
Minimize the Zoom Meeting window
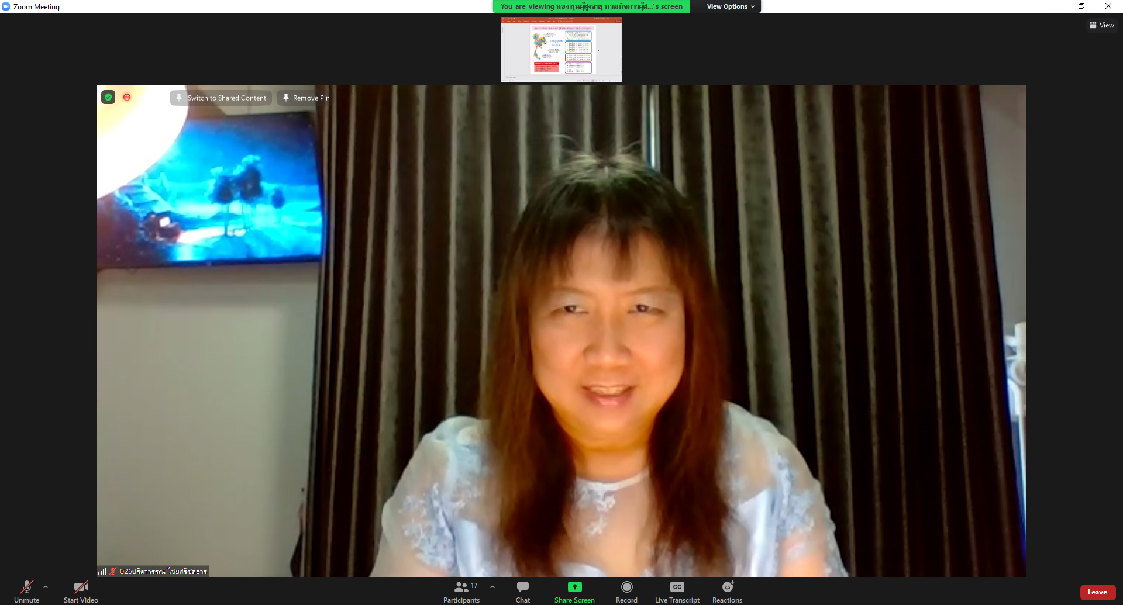point(1055,6)
